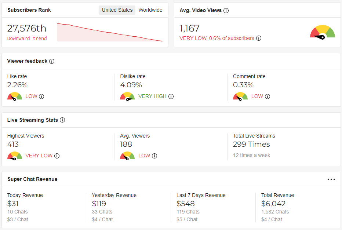Viewport: 342px width, 230px height.
Task: Click the $119 yesterday revenue value
Action: (99, 204)
